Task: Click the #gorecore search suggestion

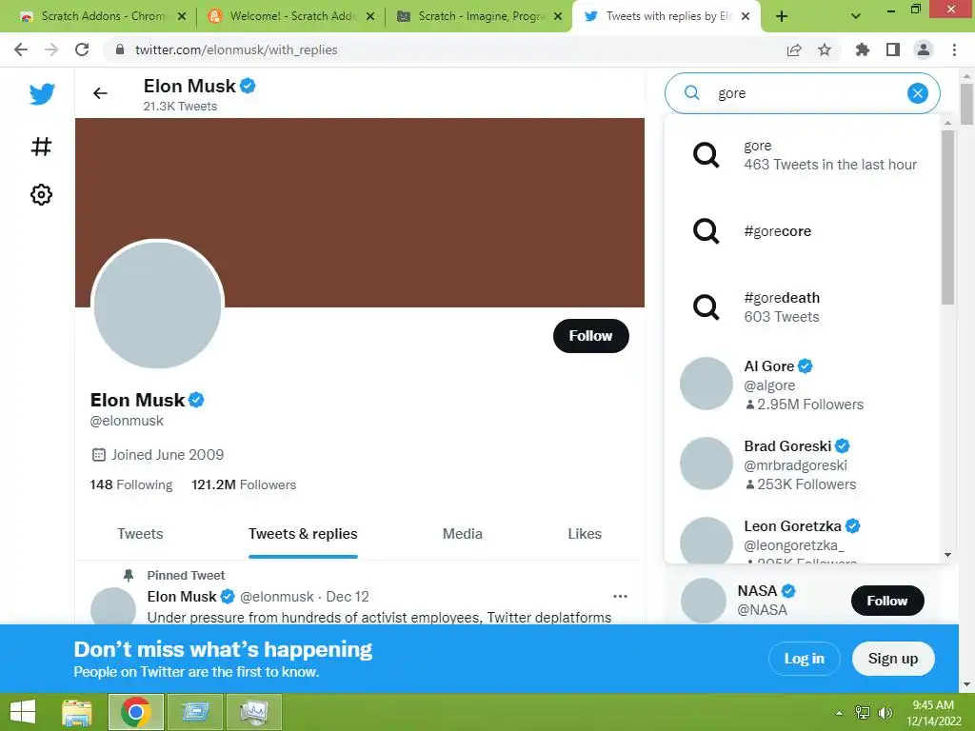Action: tap(777, 231)
